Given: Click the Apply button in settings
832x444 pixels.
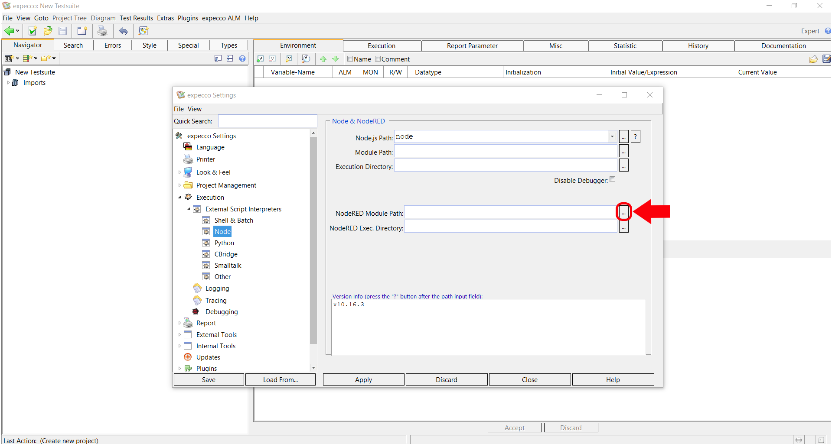Looking at the screenshot, I should [363, 380].
